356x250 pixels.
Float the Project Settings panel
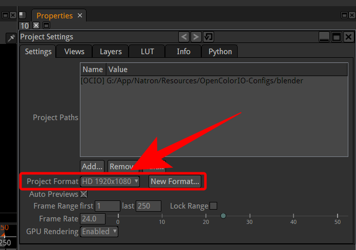pyautogui.click(x=336, y=37)
